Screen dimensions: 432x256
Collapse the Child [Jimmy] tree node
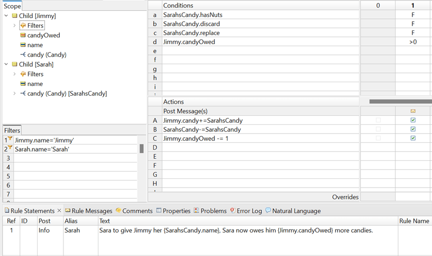point(6,16)
